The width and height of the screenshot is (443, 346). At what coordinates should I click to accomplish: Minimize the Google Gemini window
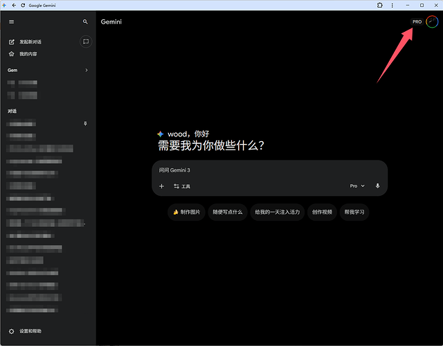408,5
